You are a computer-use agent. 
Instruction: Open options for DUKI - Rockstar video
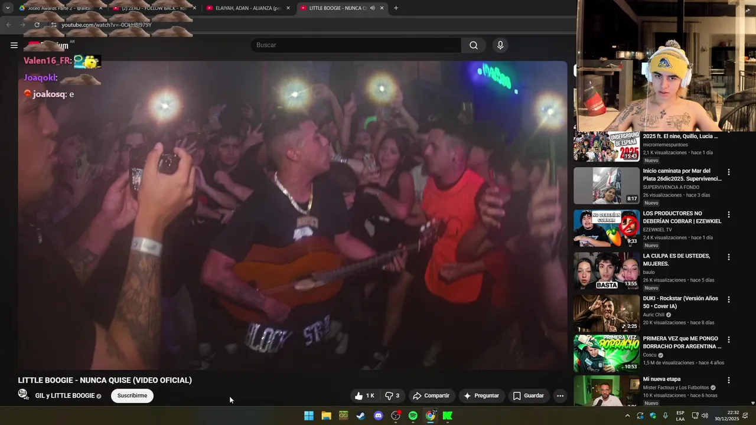[728, 300]
